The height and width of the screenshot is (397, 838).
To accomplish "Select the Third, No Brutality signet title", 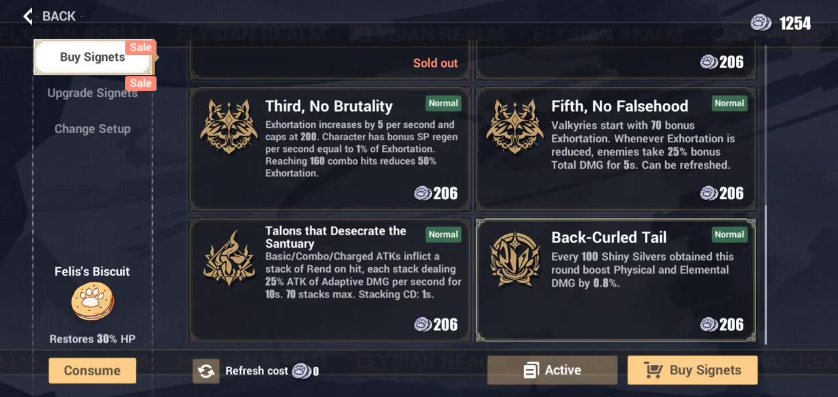I will click(329, 106).
